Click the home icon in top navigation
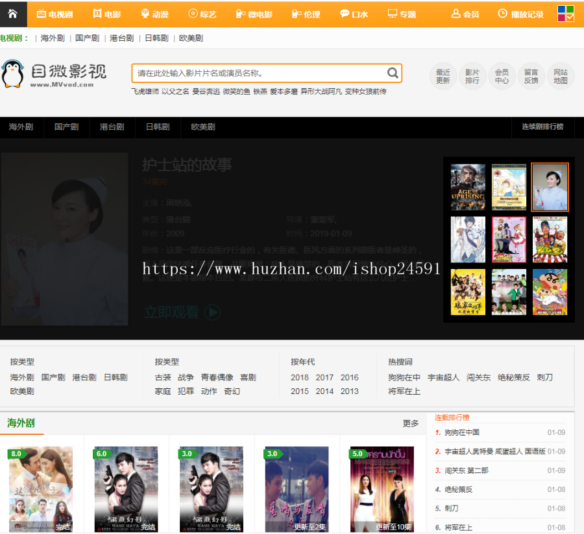 (x=12, y=14)
